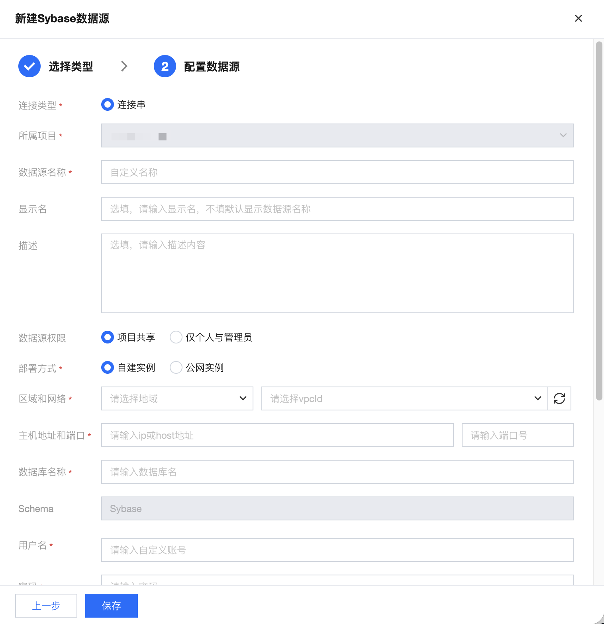The image size is (604, 624).
Task: Click the checkmark icon for 选择类型 step
Action: 29,66
